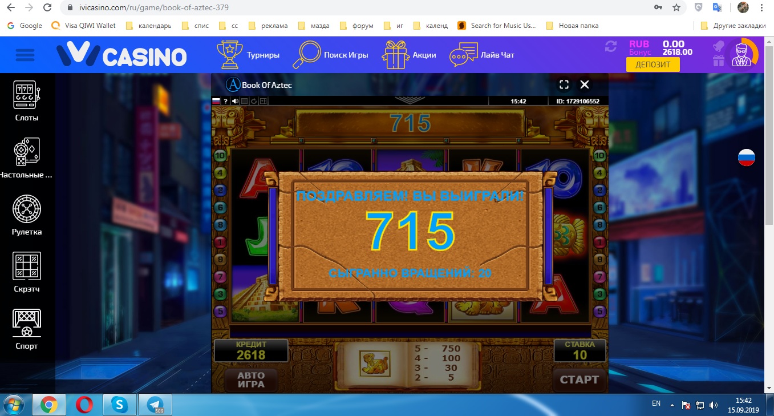
Task: Bookmark this page with the star icon
Action: click(x=676, y=7)
